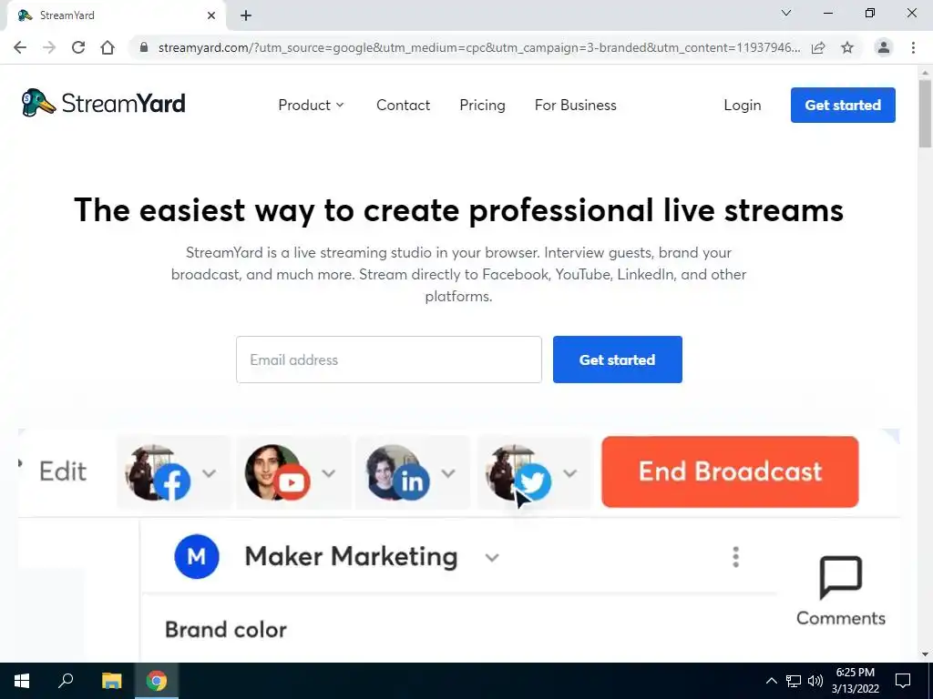This screenshot has width=933, height=699.
Task: Expand the Twitter destination chevron
Action: pos(570,473)
